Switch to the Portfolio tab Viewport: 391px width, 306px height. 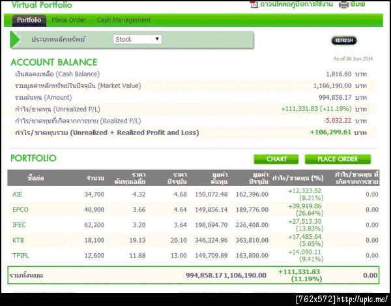[29, 20]
